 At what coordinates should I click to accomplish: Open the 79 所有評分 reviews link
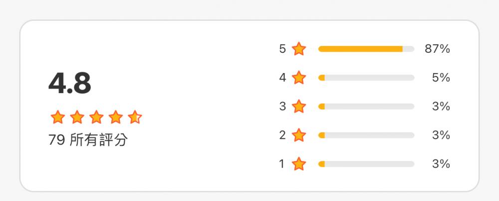click(88, 140)
